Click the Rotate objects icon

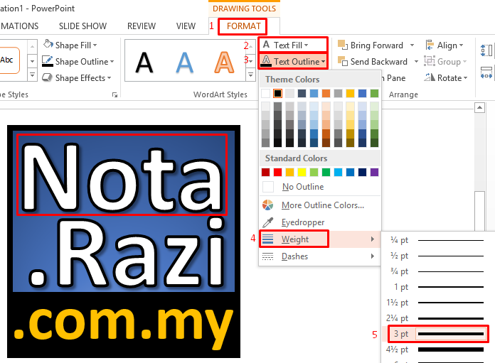click(430, 77)
